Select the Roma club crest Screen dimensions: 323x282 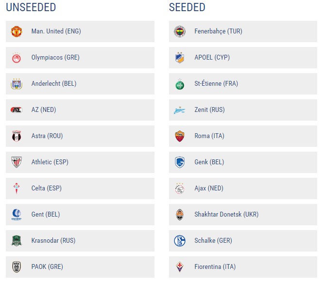pyautogui.click(x=180, y=136)
